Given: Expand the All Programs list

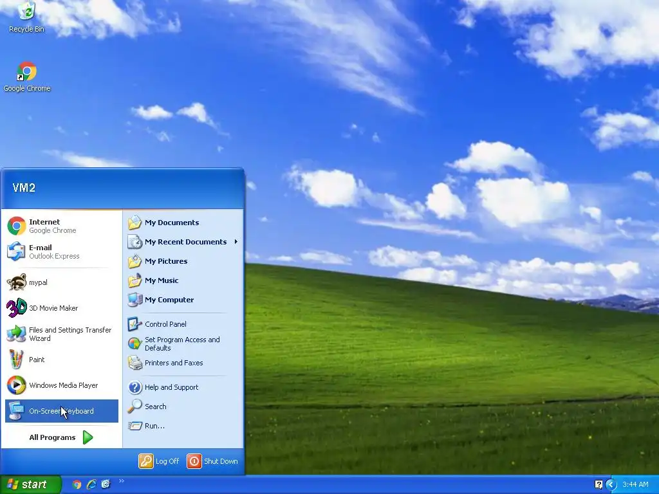Looking at the screenshot, I should pyautogui.click(x=61, y=437).
